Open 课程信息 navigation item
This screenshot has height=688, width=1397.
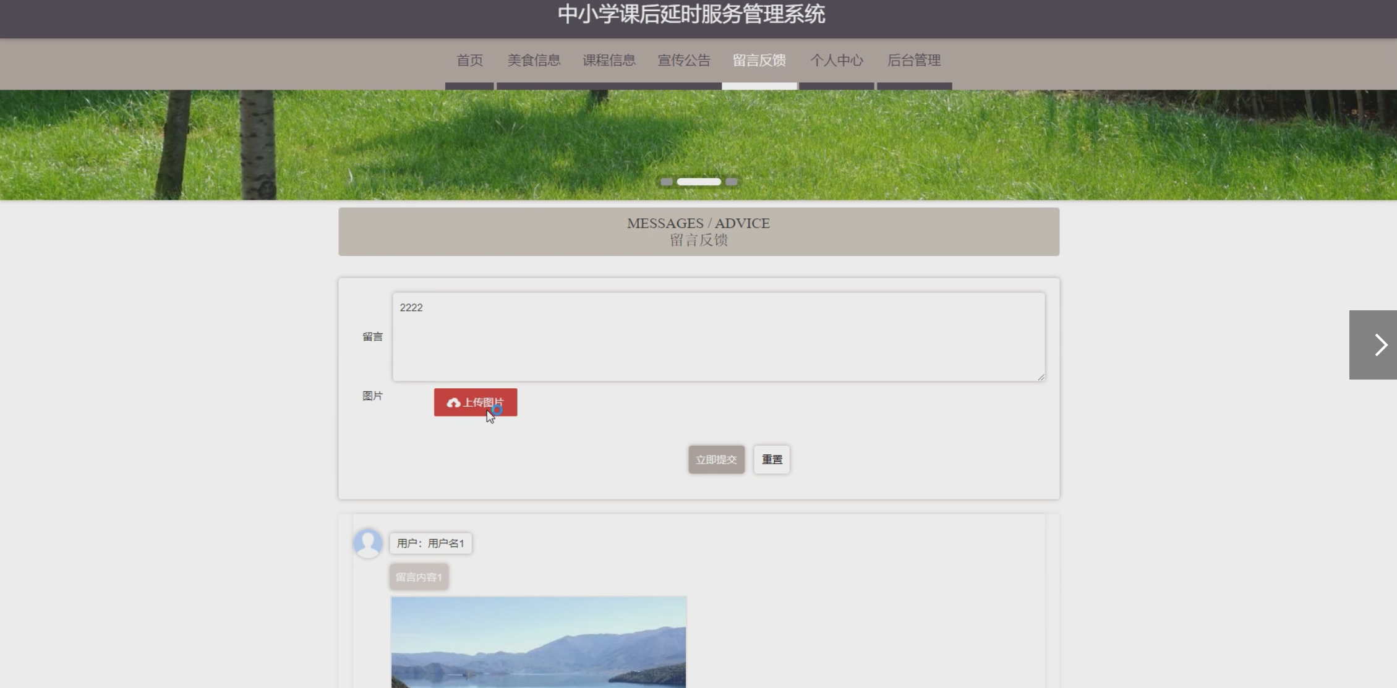point(609,61)
